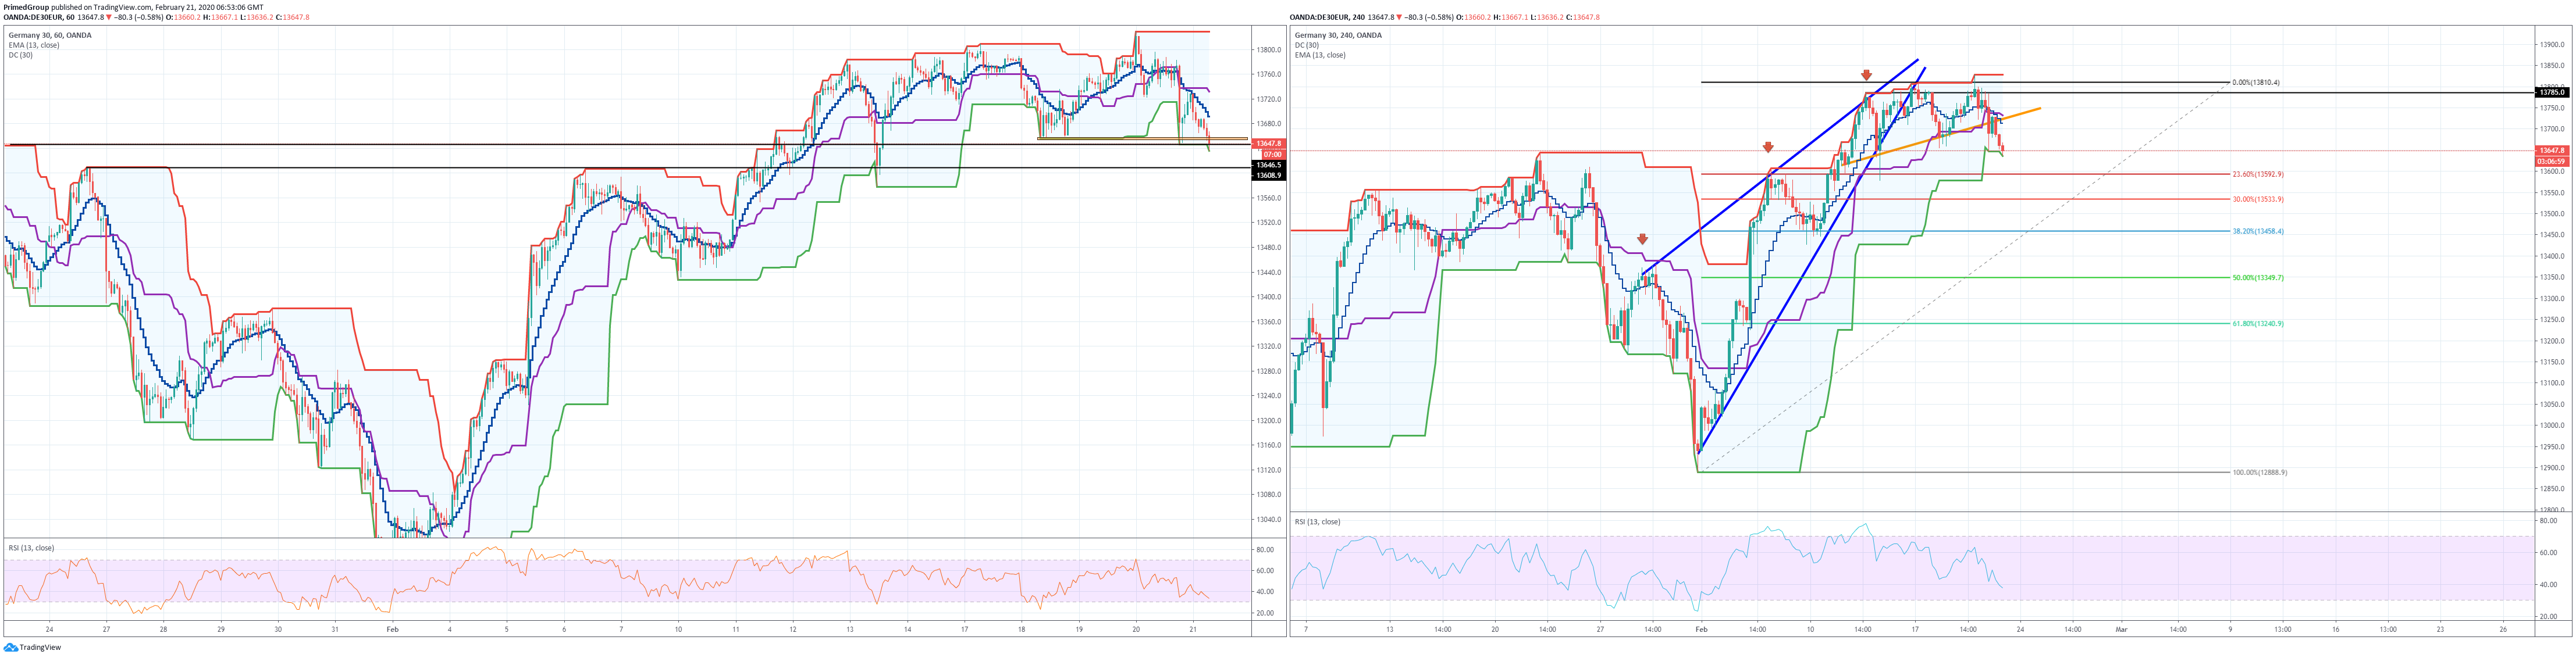Click the RSI (13, close) label in the 60 chart pane
The width and height of the screenshot is (2576, 658).
coord(31,547)
